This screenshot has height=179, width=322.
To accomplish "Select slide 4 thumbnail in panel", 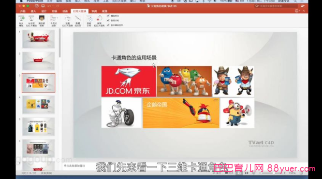I will click(38, 105).
